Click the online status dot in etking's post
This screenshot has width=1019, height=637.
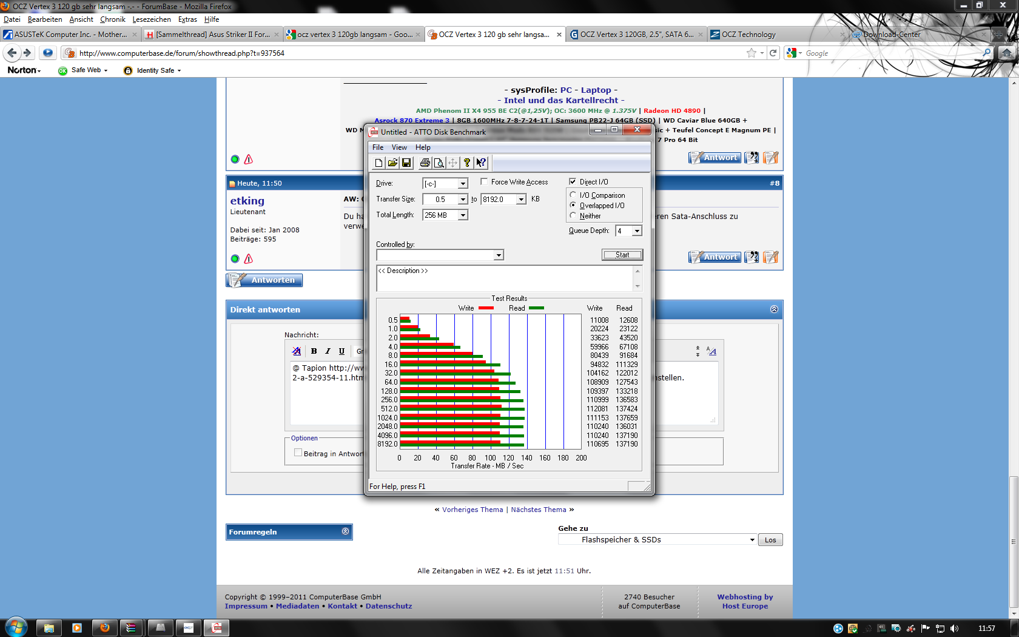(235, 258)
